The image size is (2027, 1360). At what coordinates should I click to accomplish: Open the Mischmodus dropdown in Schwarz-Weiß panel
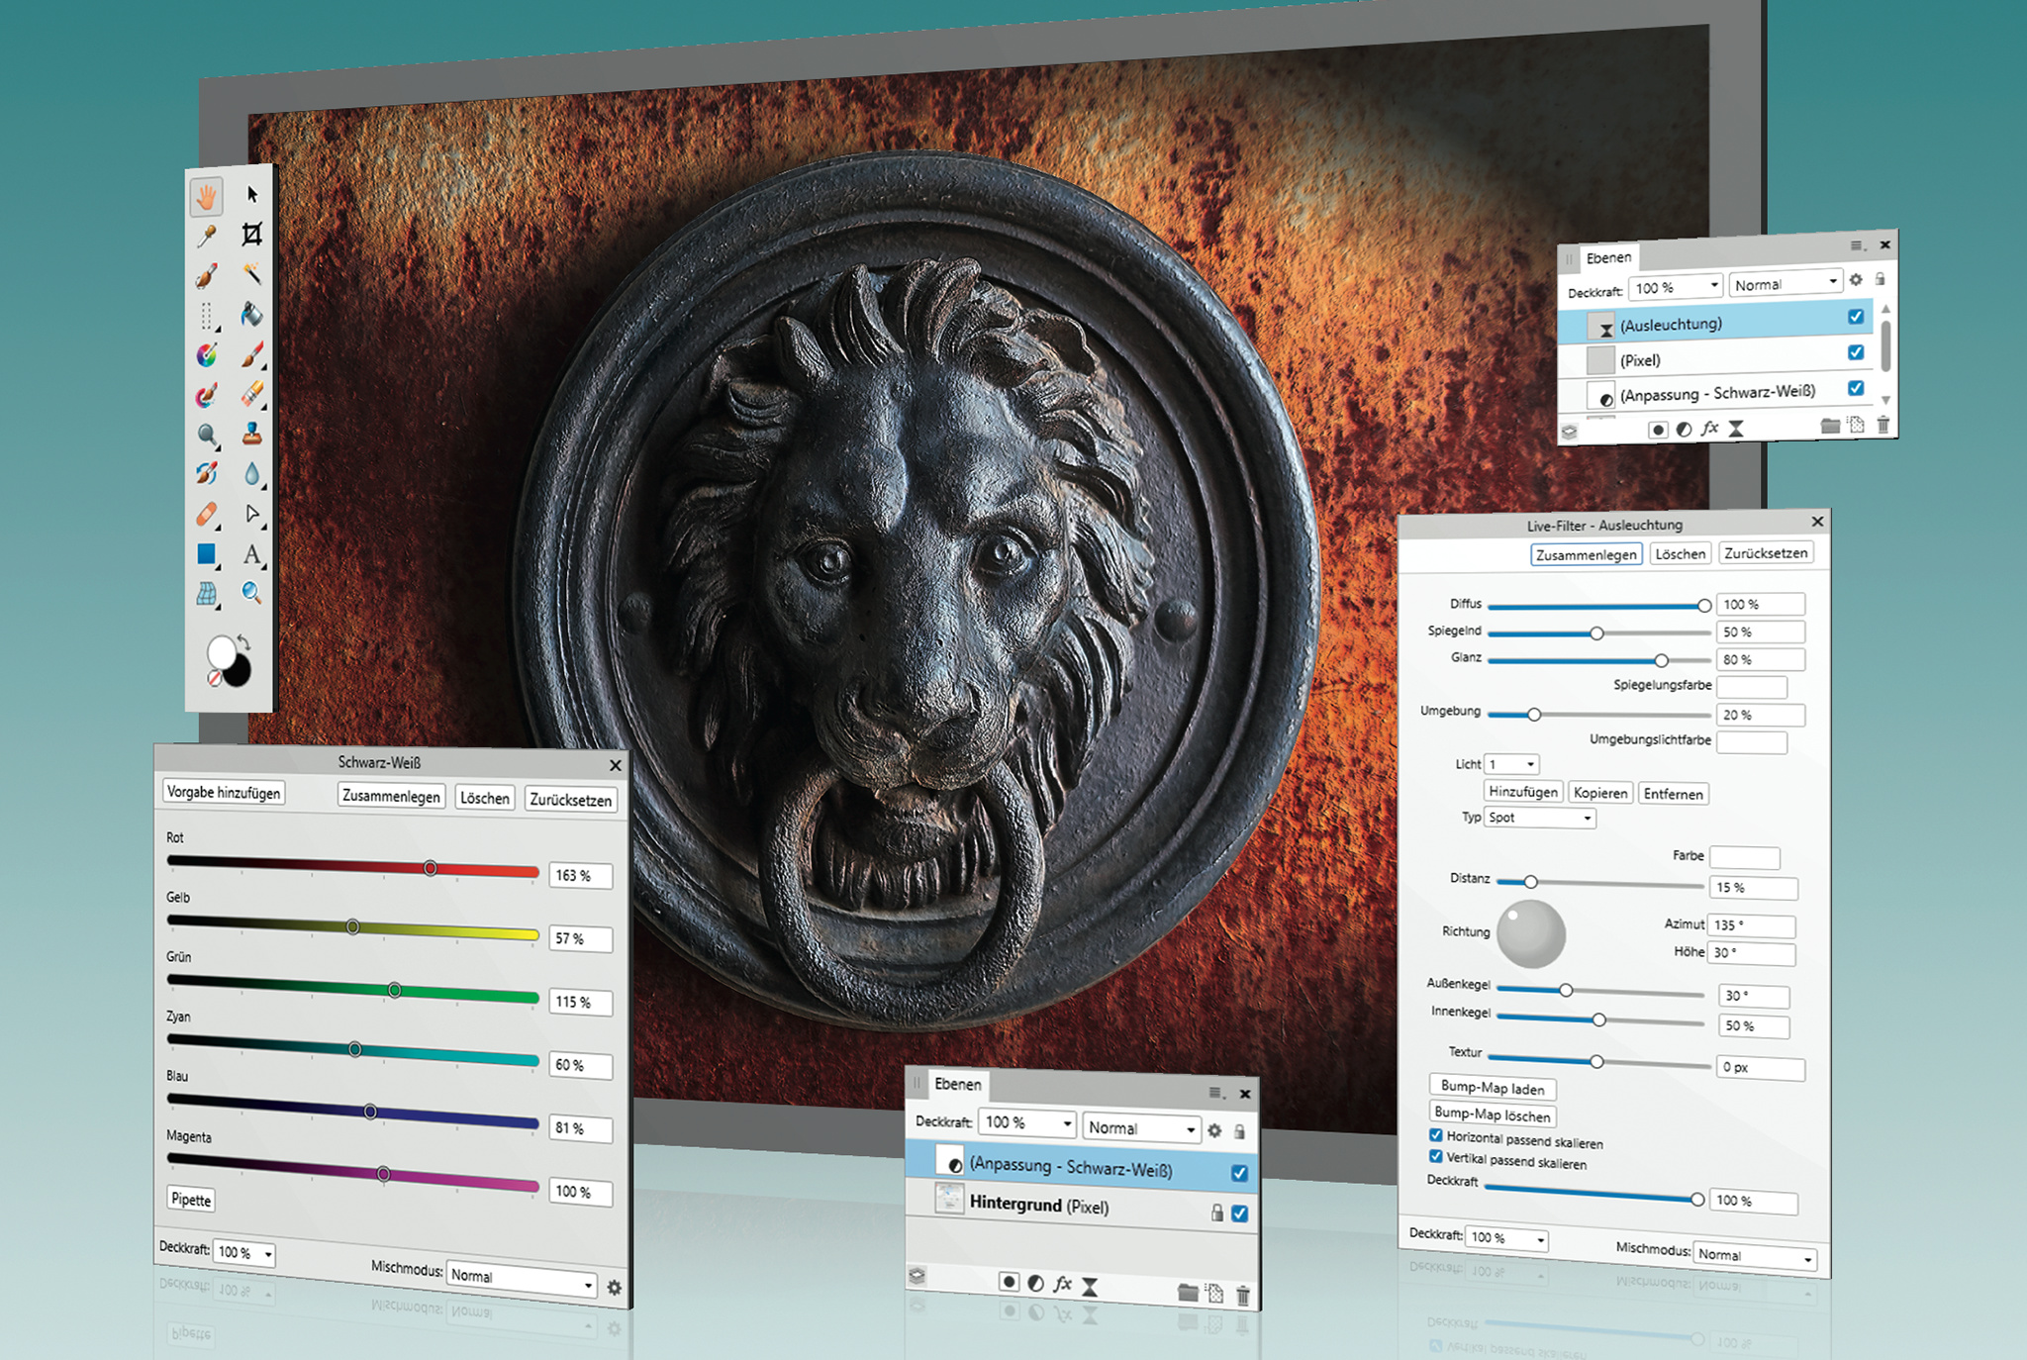[521, 1279]
